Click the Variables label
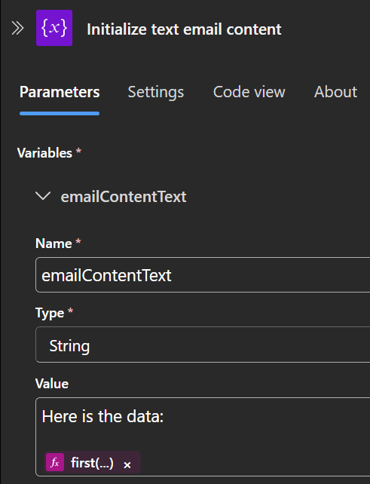The height and width of the screenshot is (484, 370). pos(44,153)
